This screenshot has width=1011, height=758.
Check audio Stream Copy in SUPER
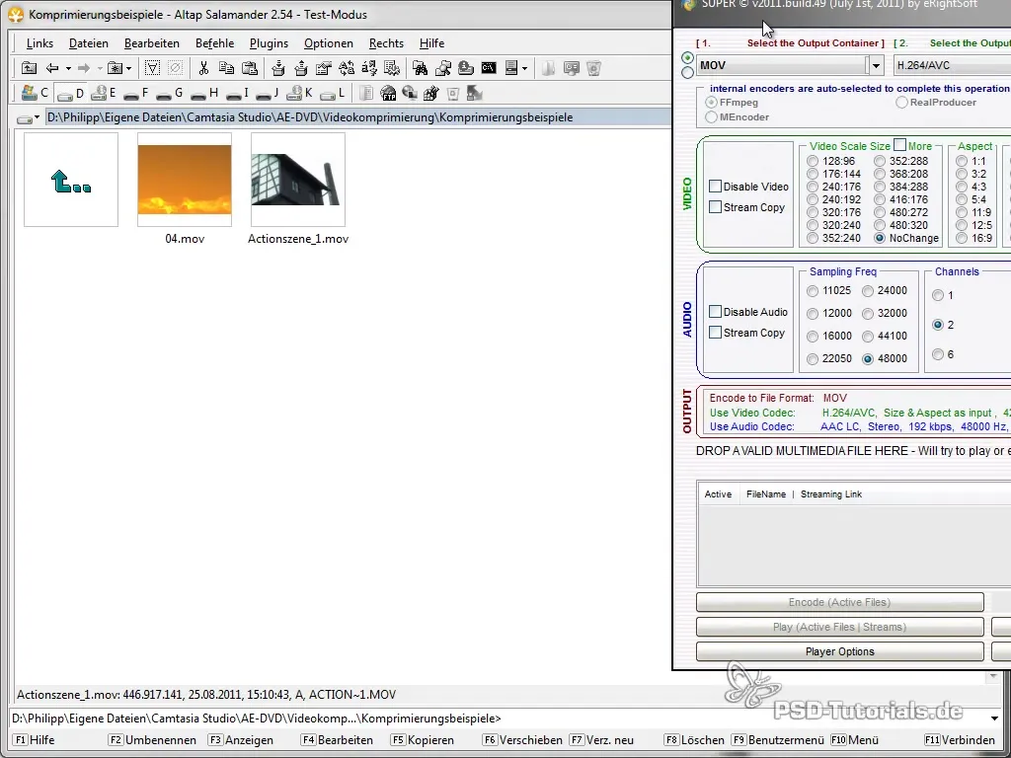715,332
